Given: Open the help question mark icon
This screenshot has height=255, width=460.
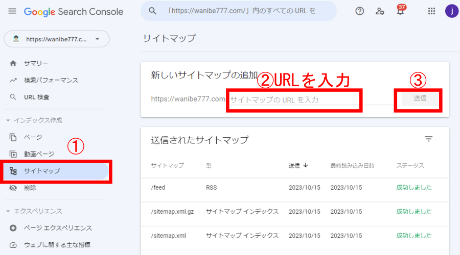Looking at the screenshot, I should [x=359, y=11].
